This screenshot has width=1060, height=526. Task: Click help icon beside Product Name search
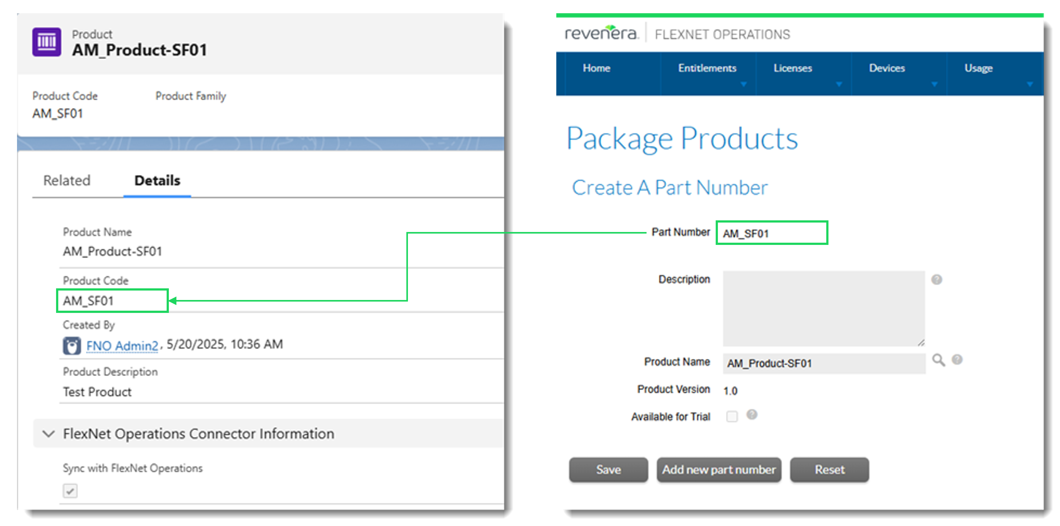pos(957,359)
